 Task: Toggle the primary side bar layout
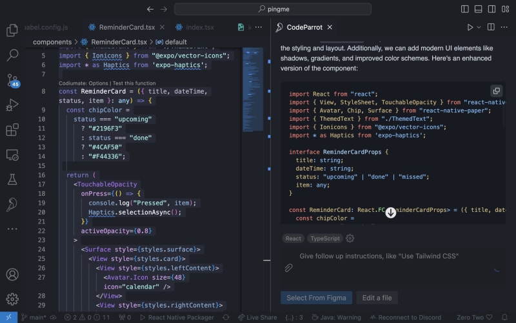tap(464, 9)
